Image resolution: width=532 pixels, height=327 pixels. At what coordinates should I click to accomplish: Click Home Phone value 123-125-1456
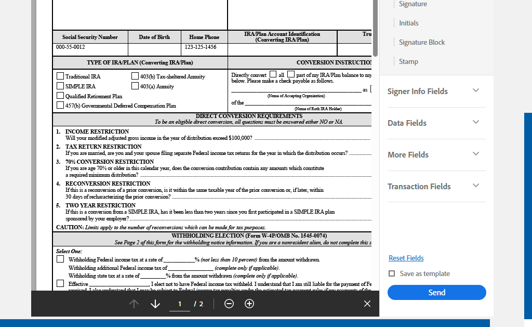201,47
